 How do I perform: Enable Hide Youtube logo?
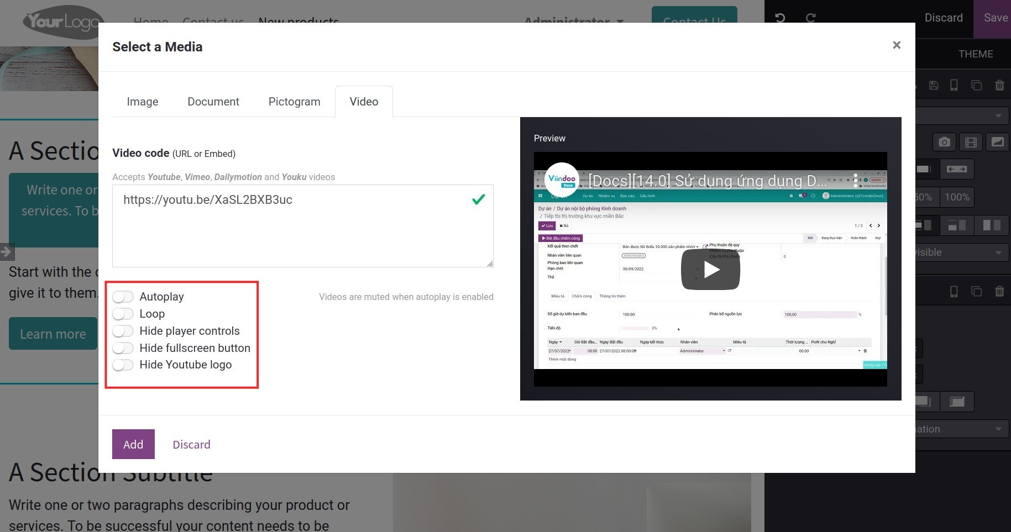tap(123, 365)
